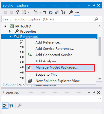Screen dimensions: 104x114
Task: Refresh the Solution Explorer
Action: coord(51,12)
